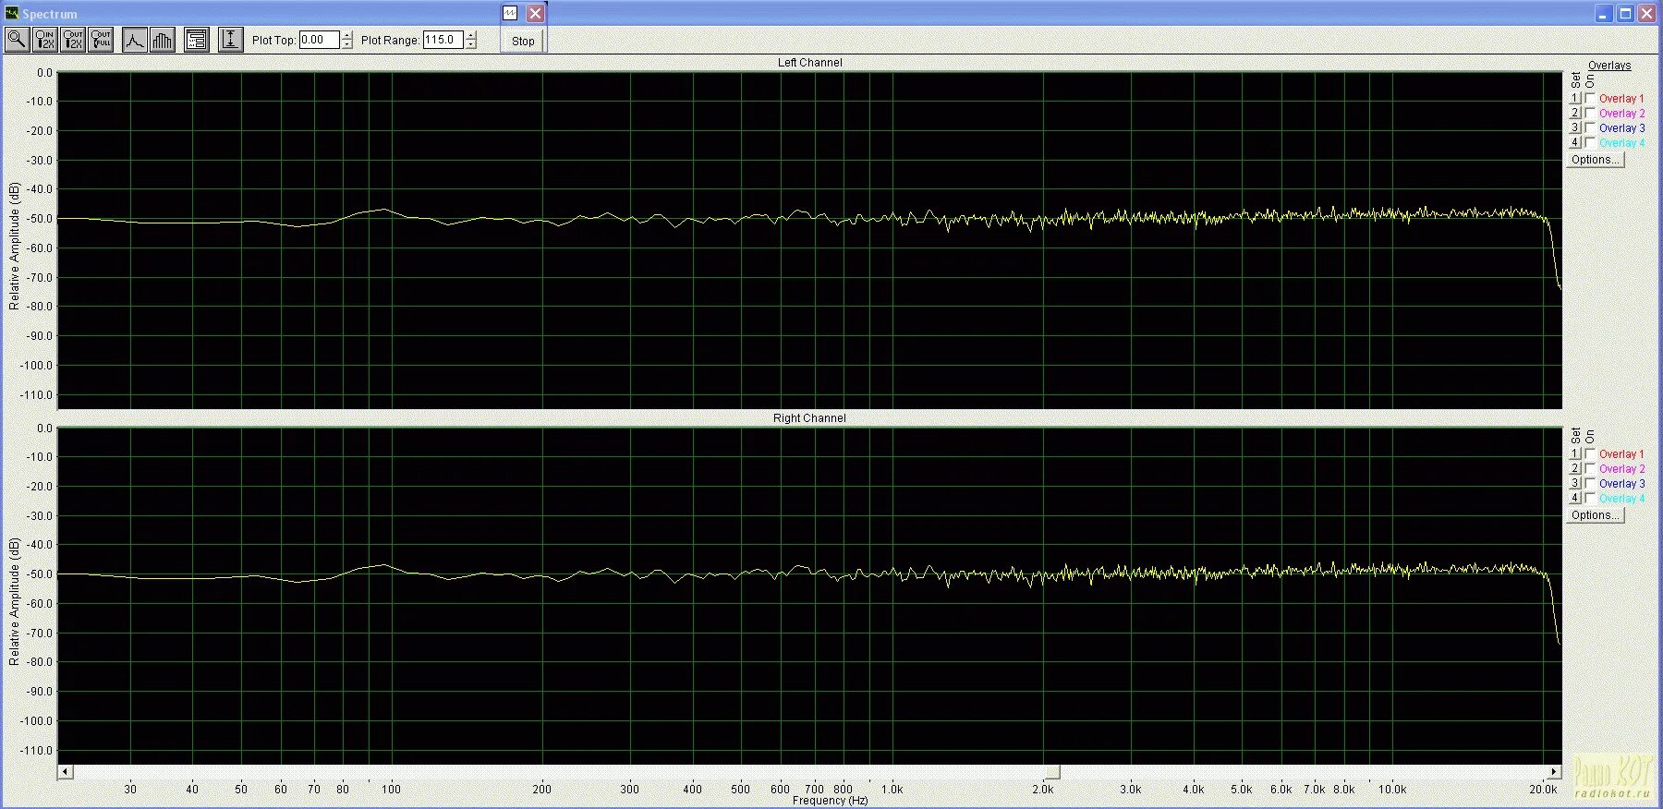Enable Overlay 3 on Right Channel

1590,483
